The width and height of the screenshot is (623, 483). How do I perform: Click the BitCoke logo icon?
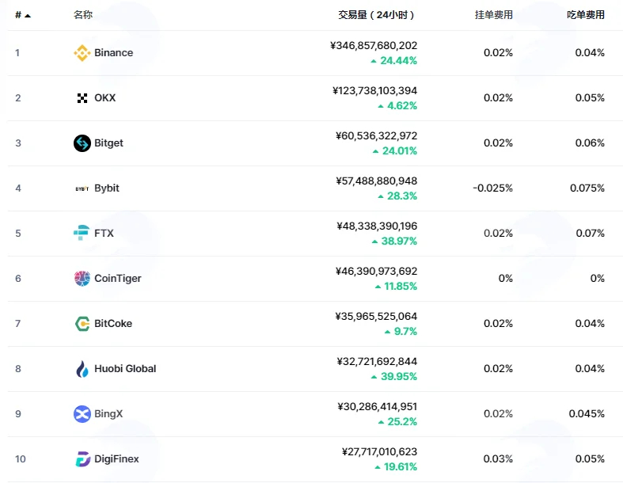coord(82,324)
